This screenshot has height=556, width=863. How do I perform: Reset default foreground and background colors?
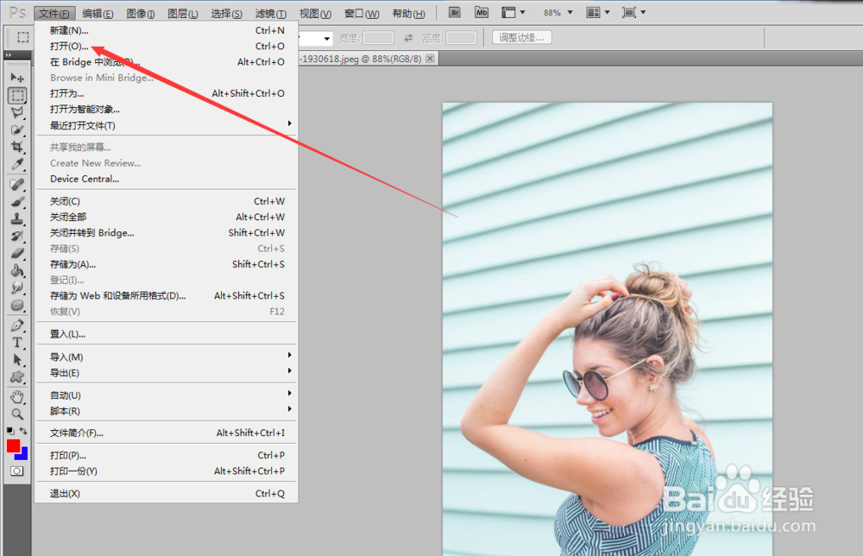(10, 431)
